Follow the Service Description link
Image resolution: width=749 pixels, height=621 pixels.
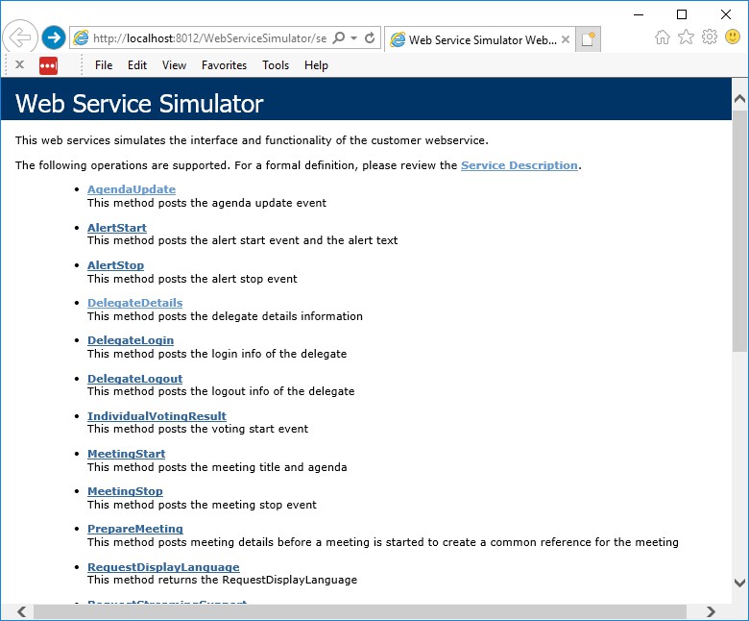point(519,165)
